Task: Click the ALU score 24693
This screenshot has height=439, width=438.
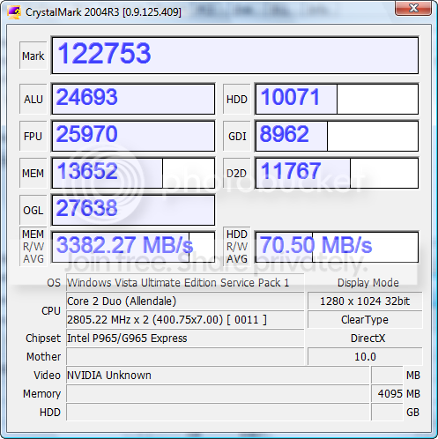Action: click(133, 99)
